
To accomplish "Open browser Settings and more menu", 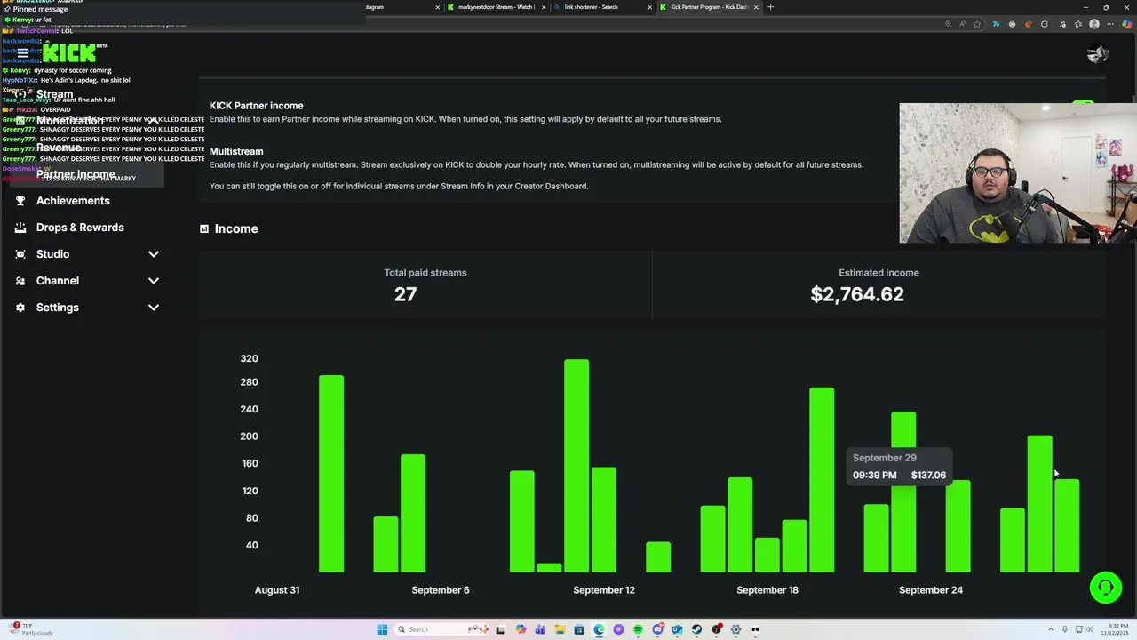I will [x=1110, y=24].
